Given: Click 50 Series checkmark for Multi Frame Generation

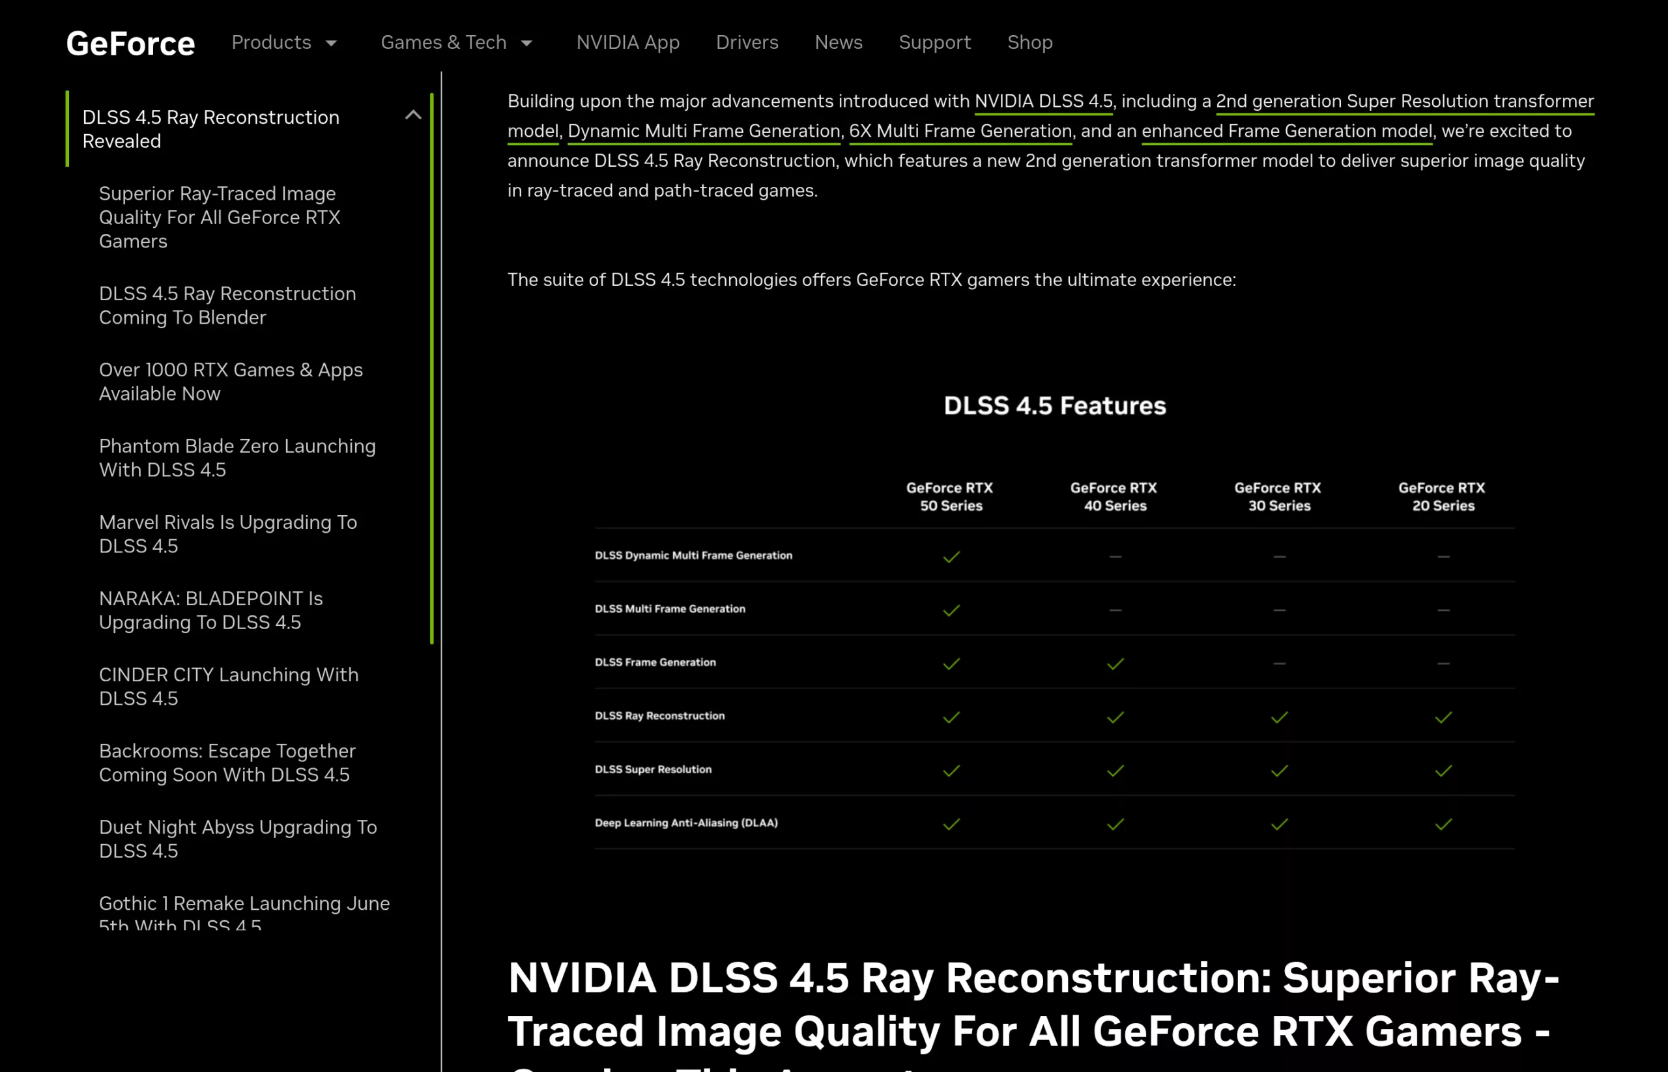Looking at the screenshot, I should pos(951,610).
